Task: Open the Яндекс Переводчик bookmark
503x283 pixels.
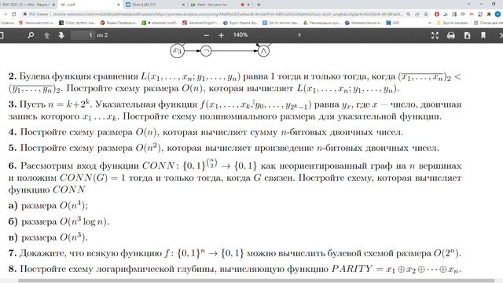Action: point(119,23)
